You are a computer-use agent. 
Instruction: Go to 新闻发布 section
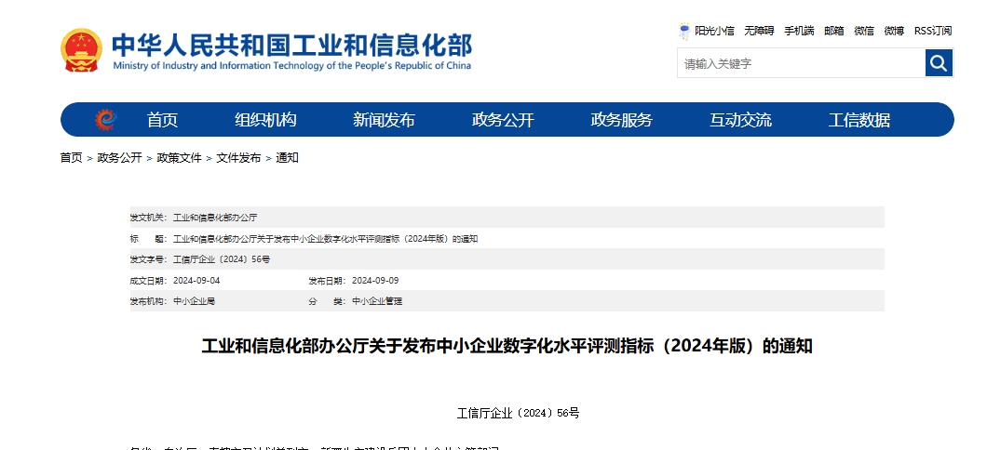pyautogui.click(x=384, y=120)
